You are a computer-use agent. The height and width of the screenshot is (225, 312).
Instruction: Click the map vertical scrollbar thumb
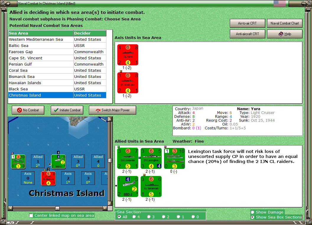click(110, 160)
